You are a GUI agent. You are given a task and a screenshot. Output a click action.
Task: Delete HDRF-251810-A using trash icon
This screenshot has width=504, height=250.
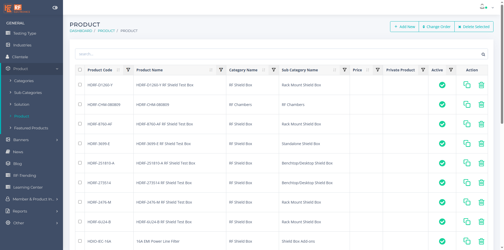click(x=481, y=163)
